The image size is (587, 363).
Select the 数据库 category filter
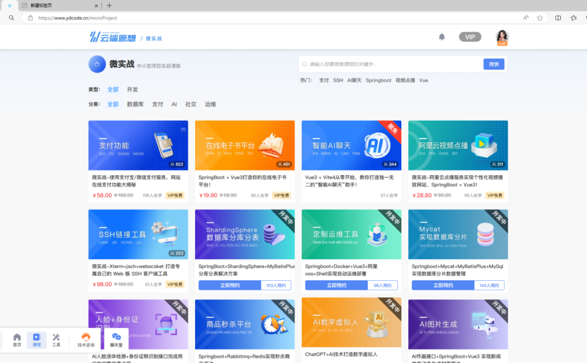[135, 104]
